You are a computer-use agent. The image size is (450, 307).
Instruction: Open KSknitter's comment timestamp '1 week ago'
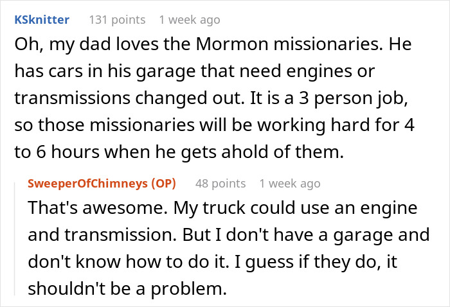(189, 20)
